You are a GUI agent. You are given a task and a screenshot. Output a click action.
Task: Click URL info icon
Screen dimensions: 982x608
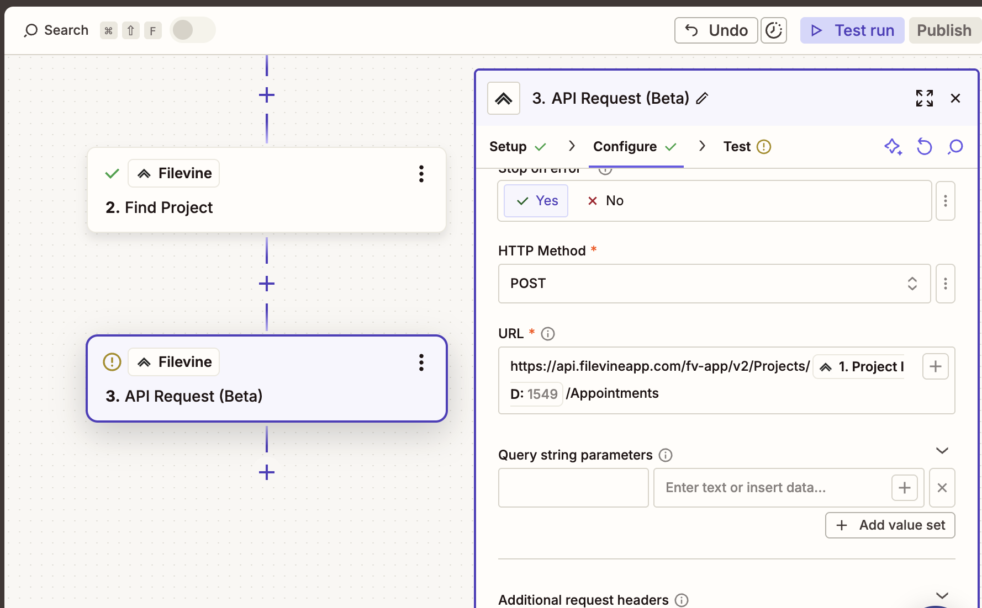547,334
